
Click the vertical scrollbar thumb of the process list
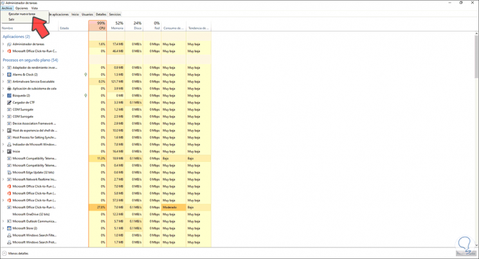(x=476, y=57)
